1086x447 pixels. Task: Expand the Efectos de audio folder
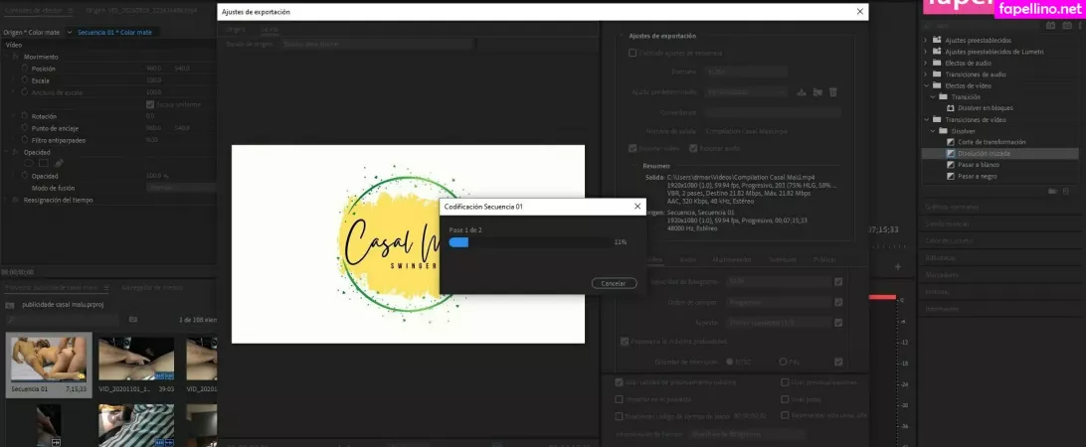click(925, 63)
